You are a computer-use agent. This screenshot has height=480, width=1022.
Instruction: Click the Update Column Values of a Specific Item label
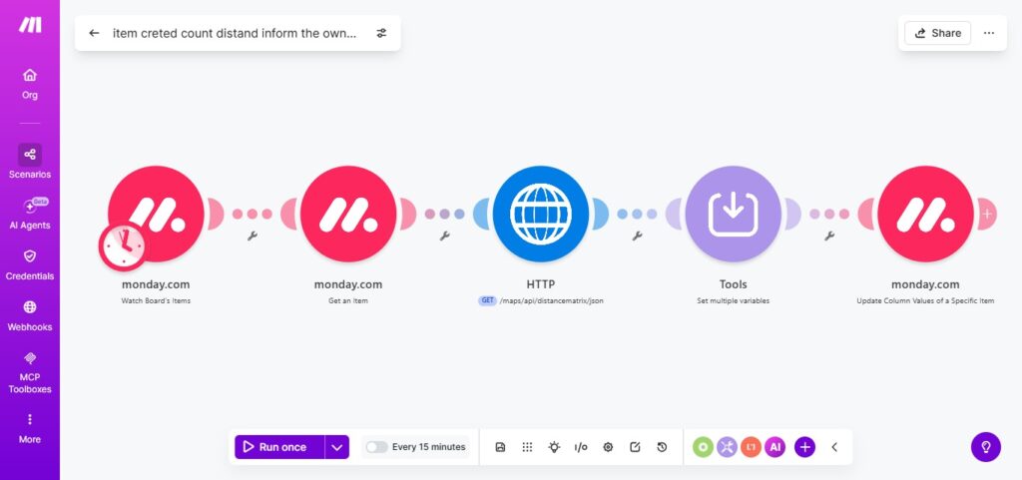click(925, 301)
